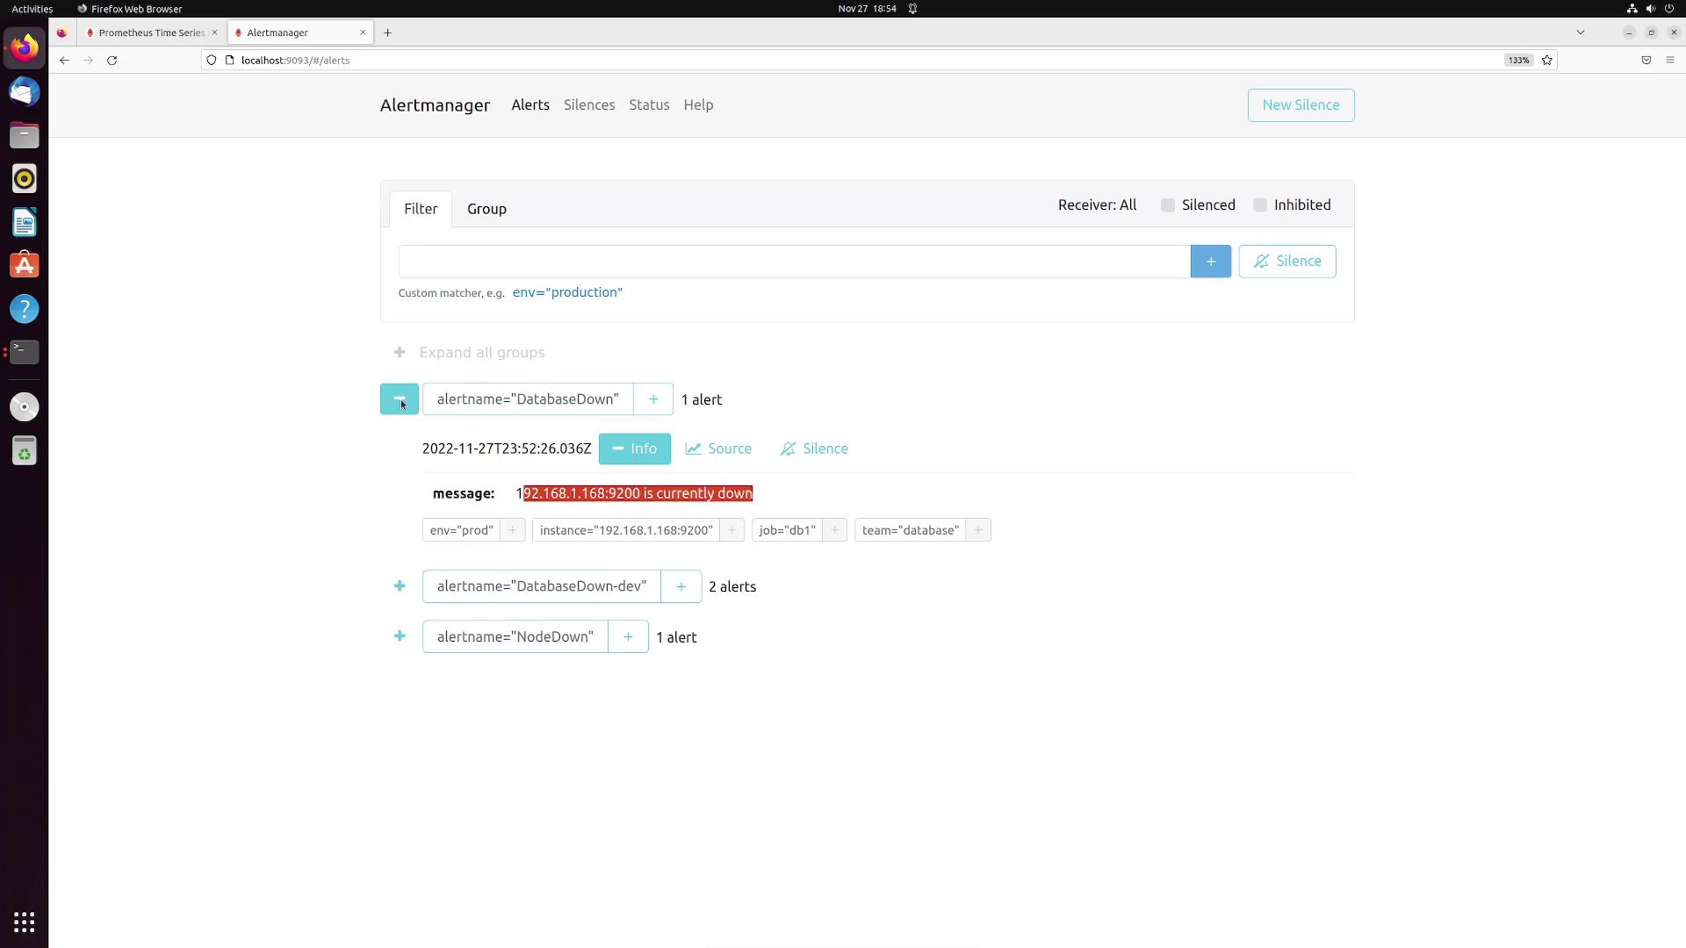The height and width of the screenshot is (948, 1686).
Task: Open the Receiver: All selector
Action: pyautogui.click(x=1097, y=205)
